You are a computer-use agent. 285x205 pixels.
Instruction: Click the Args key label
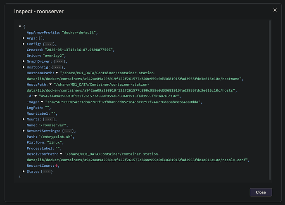coord(32,38)
